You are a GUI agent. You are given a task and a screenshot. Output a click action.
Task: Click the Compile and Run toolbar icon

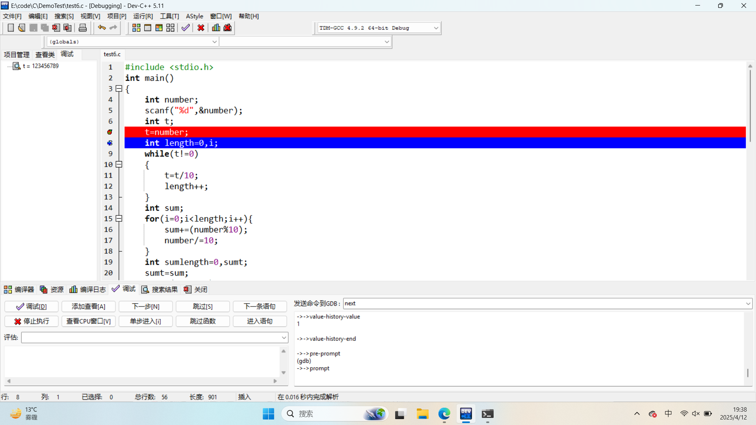click(x=159, y=28)
